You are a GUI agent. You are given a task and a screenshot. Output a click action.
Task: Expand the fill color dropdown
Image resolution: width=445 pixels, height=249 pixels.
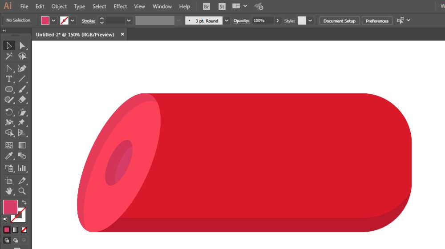pos(53,21)
